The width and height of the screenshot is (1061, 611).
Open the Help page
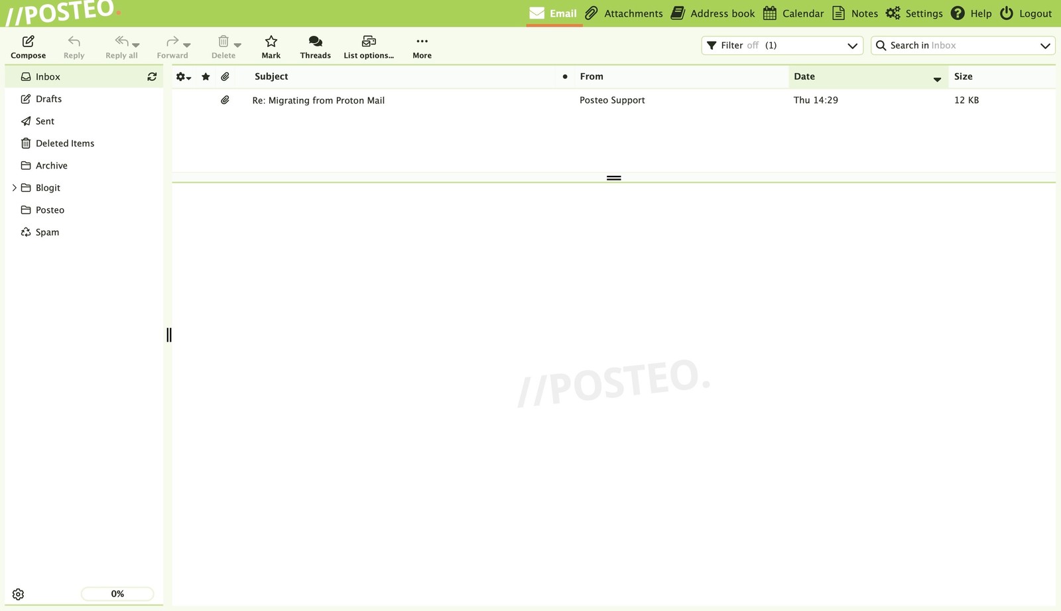click(971, 13)
